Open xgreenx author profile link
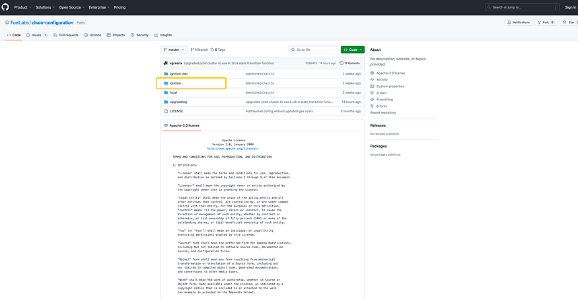The image size is (578, 299). click(x=176, y=63)
